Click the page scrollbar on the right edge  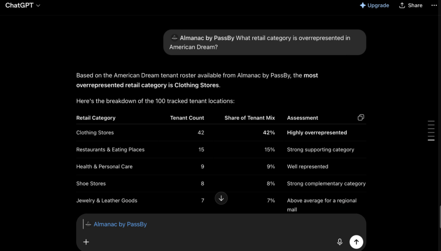(440, 217)
